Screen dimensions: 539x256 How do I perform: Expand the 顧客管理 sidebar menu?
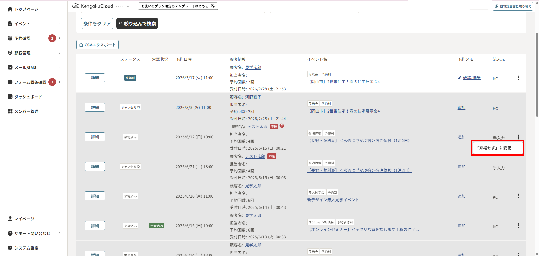(34, 53)
